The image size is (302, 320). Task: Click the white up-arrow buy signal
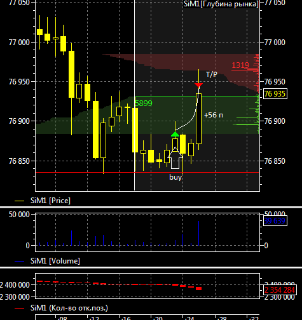coord(175,158)
